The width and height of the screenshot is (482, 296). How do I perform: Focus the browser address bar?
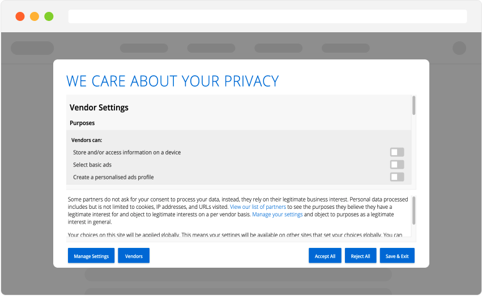[267, 16]
